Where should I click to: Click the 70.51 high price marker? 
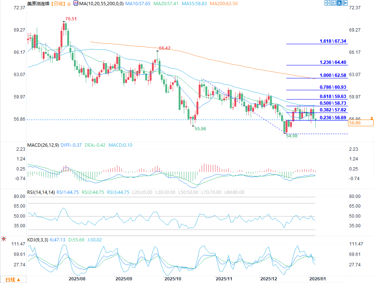71,19
